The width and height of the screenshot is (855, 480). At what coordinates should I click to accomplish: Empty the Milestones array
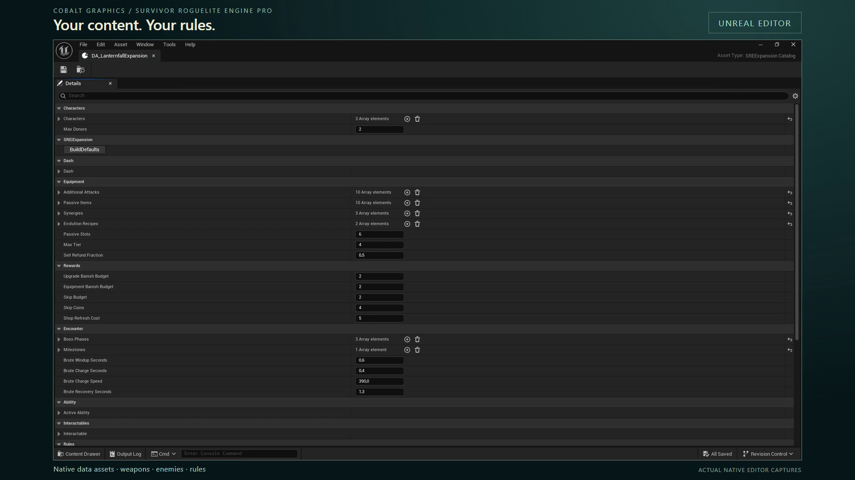[417, 350]
